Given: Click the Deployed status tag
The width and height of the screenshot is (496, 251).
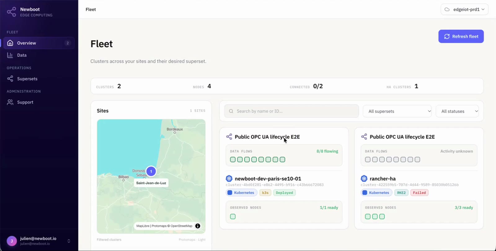Looking at the screenshot, I should [284, 193].
